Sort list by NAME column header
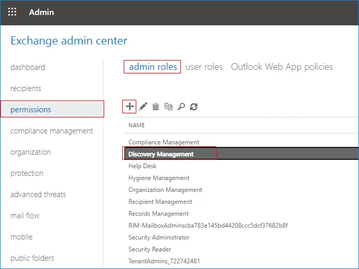The width and height of the screenshot is (359, 269). [136, 125]
